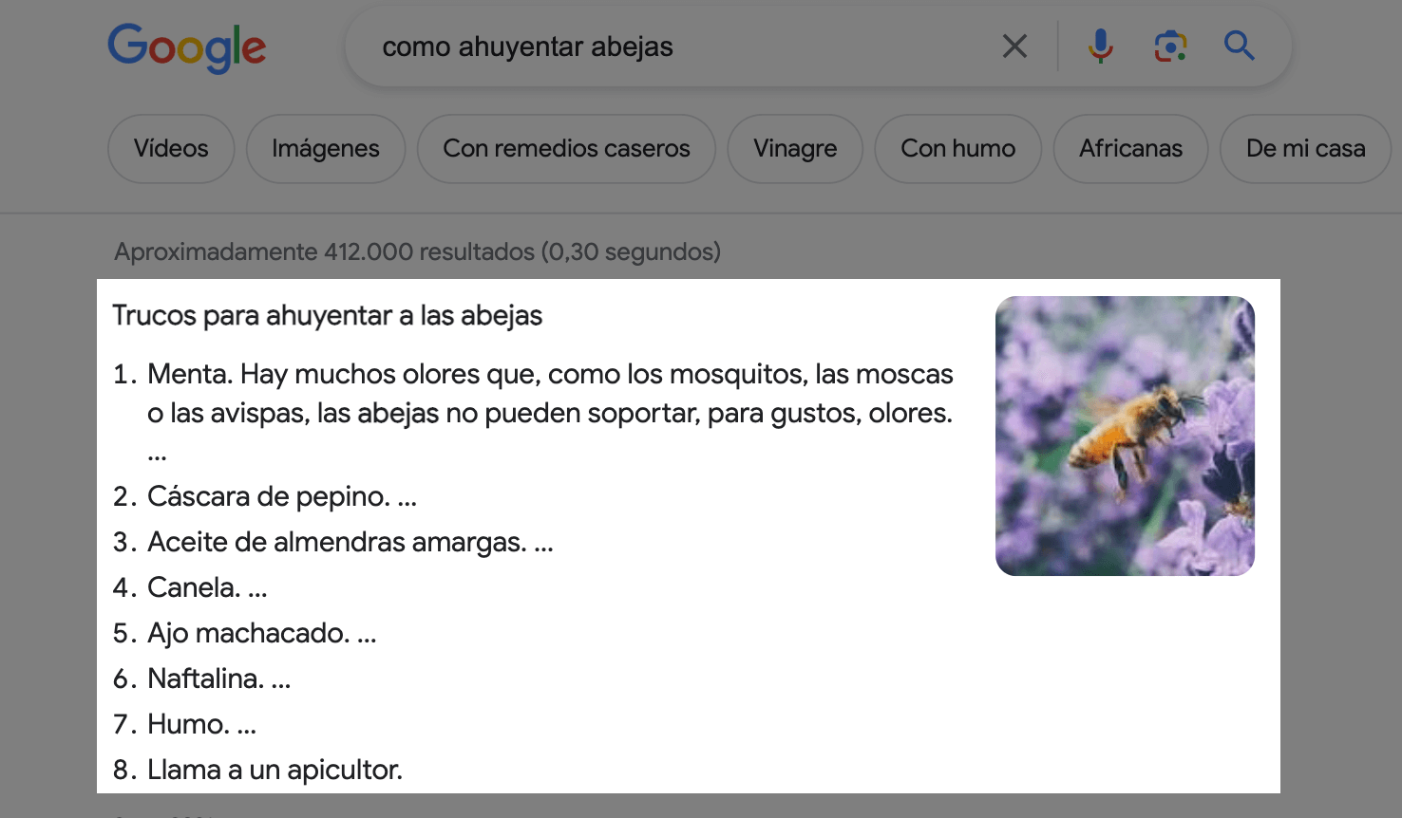The image size is (1402, 818).
Task: Click the Google logo
Action: pyautogui.click(x=187, y=46)
